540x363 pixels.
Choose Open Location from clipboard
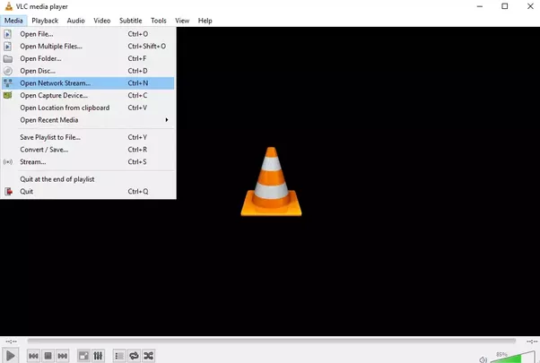coord(88,108)
